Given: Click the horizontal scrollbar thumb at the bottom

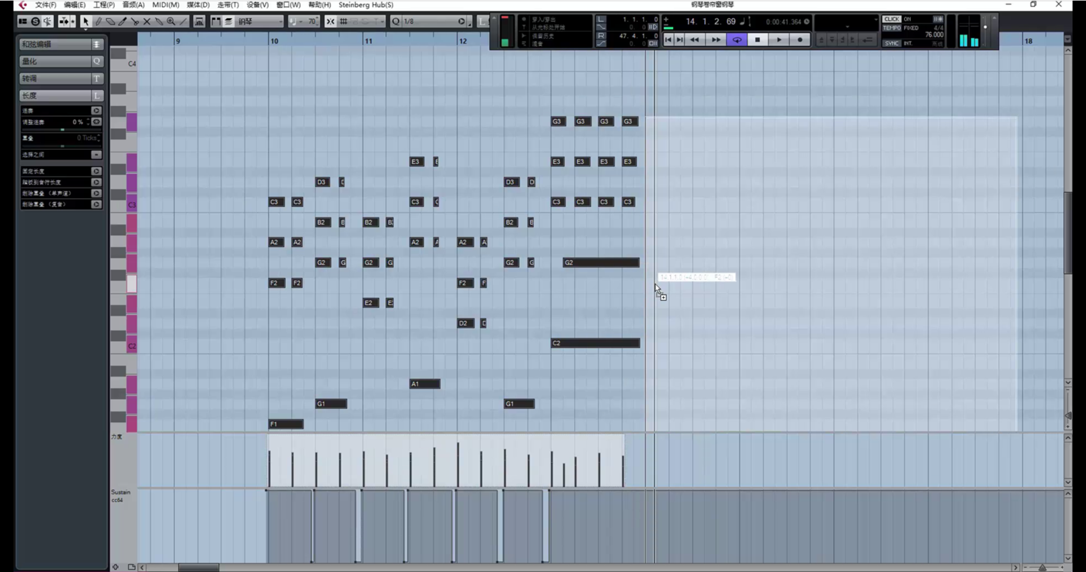Looking at the screenshot, I should [199, 567].
